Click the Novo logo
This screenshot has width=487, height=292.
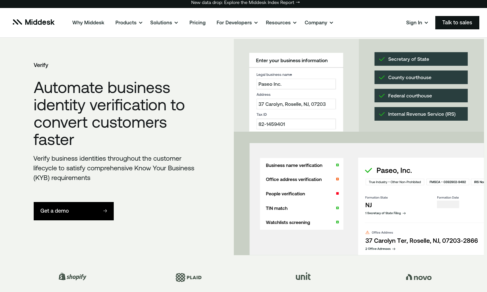click(x=419, y=277)
